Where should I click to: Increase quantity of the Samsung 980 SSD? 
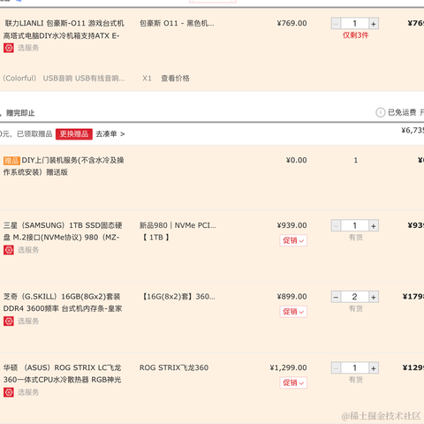(374, 226)
